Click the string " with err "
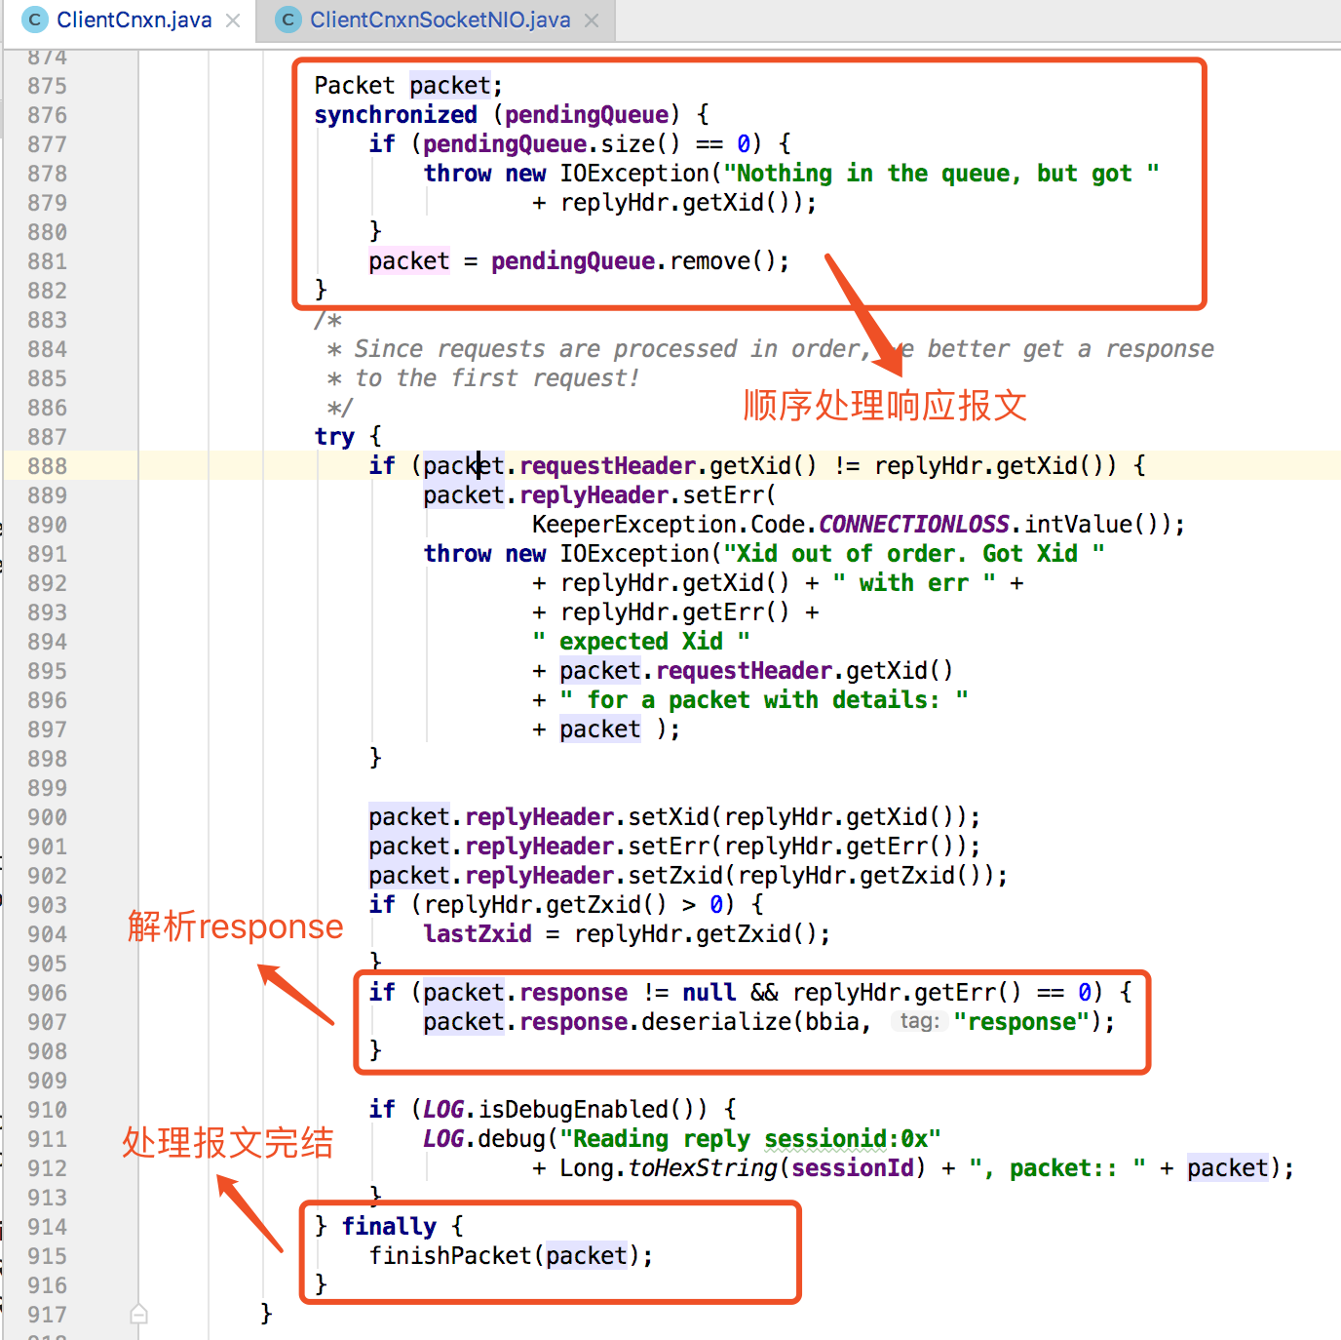 [914, 583]
